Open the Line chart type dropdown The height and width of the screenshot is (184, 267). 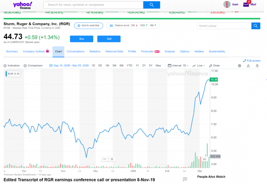[199, 66]
